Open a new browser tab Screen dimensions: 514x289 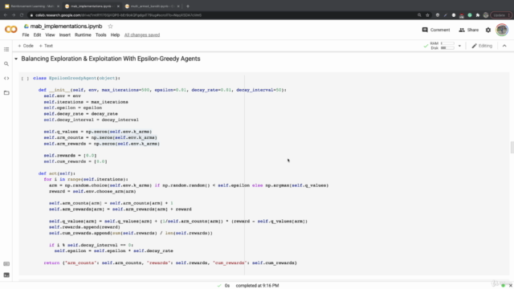point(188,6)
